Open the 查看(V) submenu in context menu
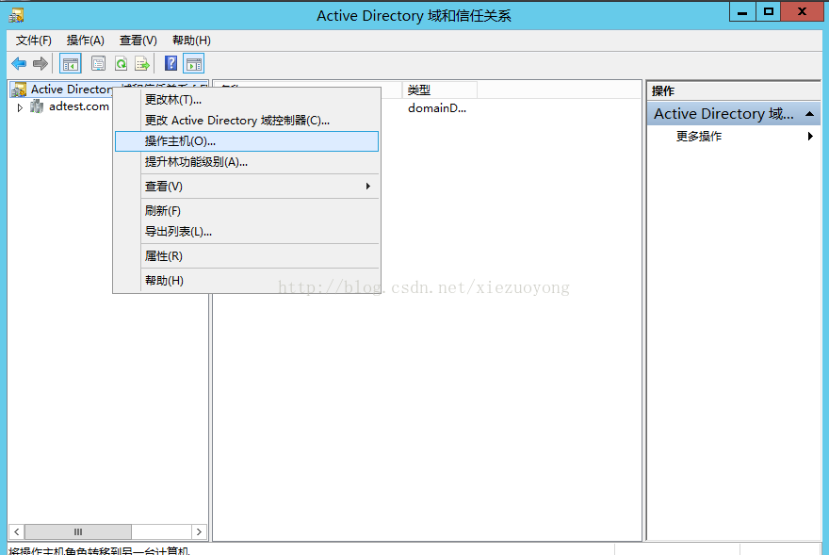Image resolution: width=829 pixels, height=555 pixels. (247, 187)
